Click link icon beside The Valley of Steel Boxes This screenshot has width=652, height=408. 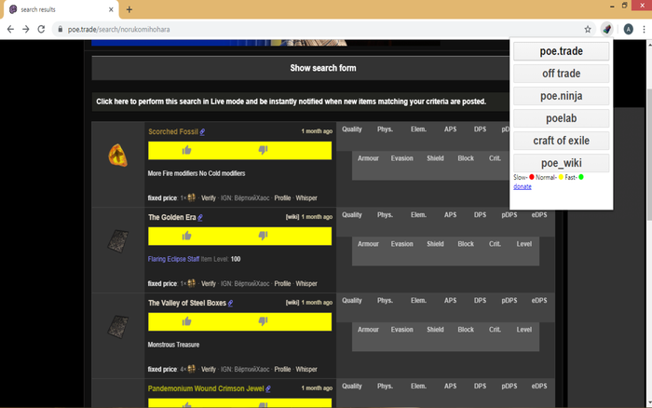pyautogui.click(x=230, y=303)
